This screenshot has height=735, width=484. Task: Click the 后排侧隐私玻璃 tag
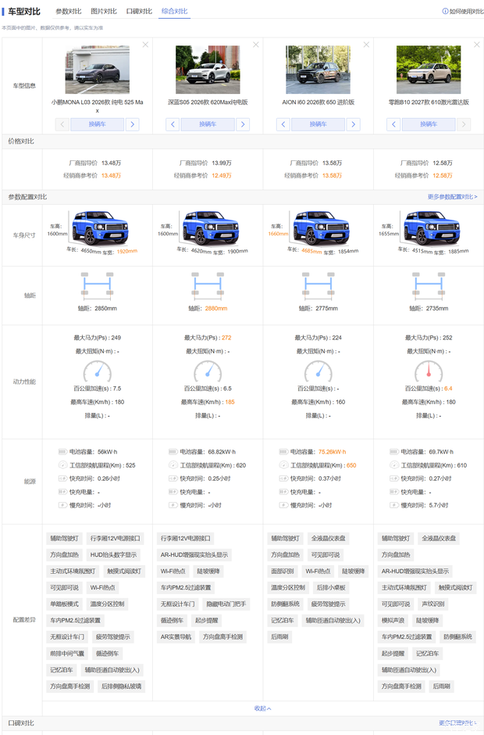tap(121, 687)
